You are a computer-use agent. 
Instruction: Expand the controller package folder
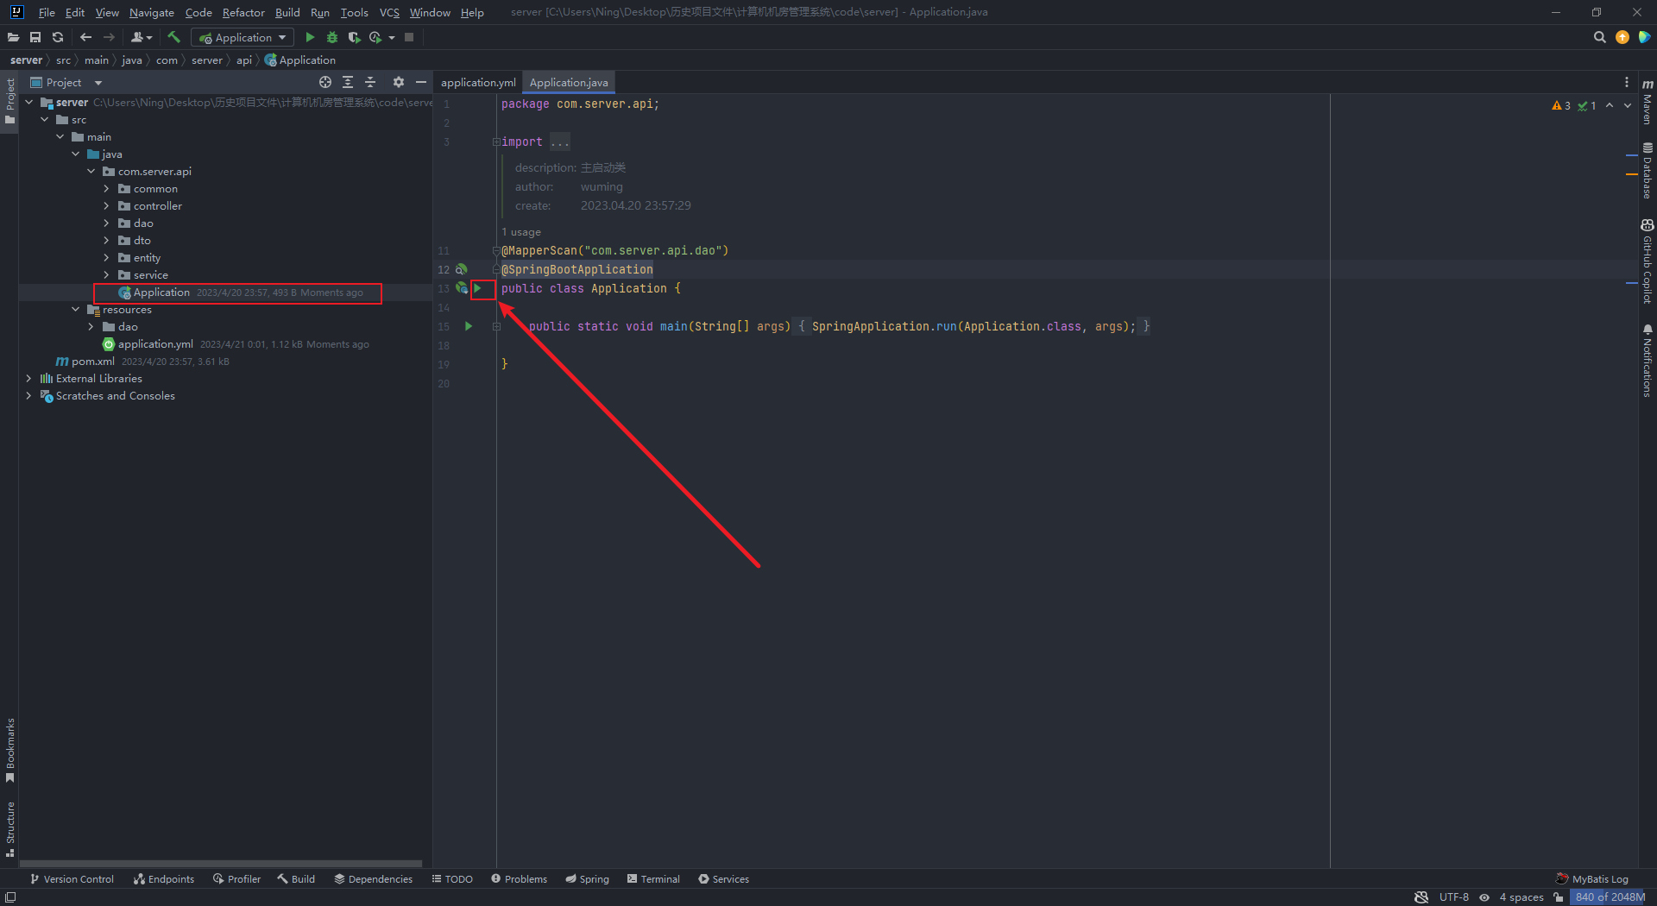pos(106,206)
